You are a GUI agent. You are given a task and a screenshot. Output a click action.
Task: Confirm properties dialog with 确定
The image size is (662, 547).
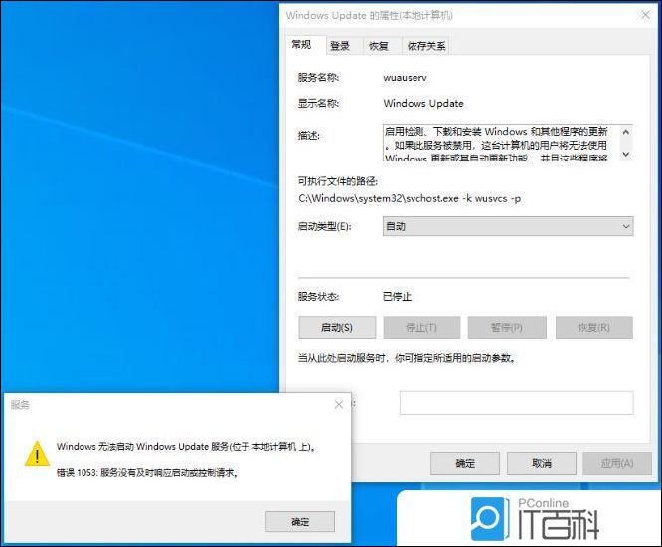point(465,463)
